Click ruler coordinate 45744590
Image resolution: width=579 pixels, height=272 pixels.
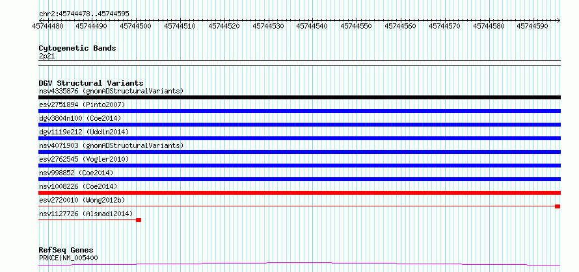pos(532,26)
